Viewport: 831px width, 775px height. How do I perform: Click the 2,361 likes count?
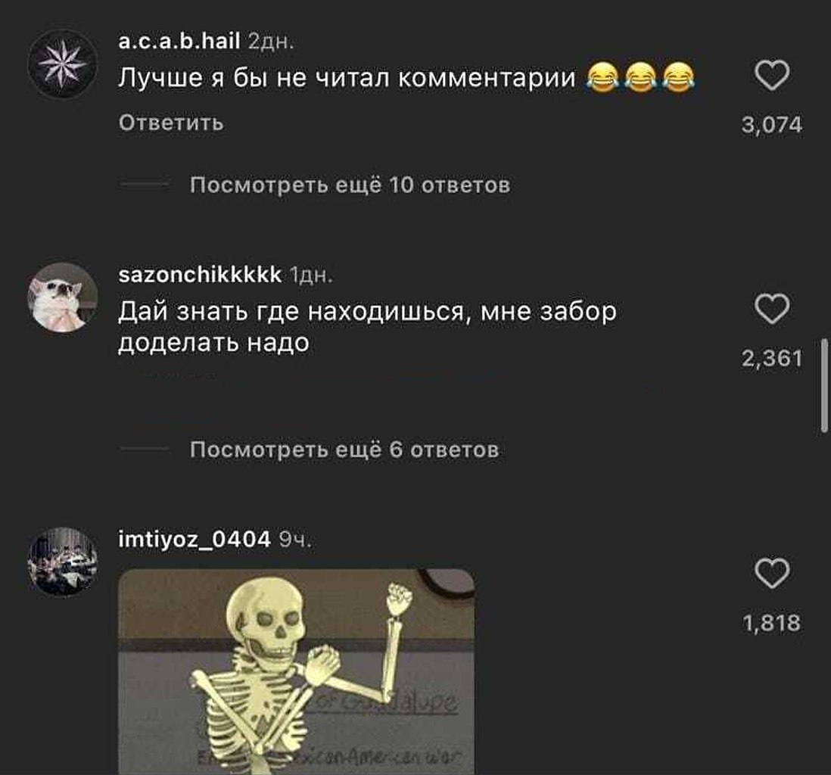pos(772,359)
